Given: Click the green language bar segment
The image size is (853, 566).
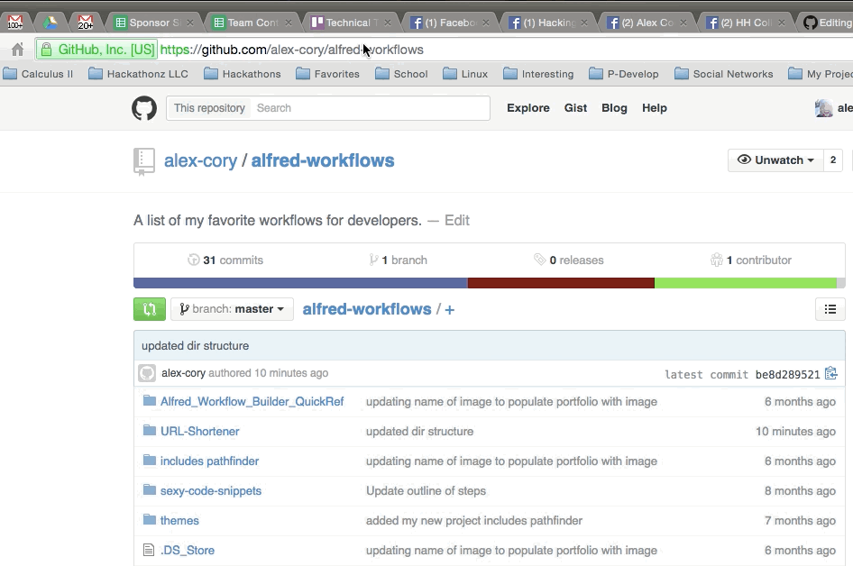Looking at the screenshot, I should [x=746, y=283].
